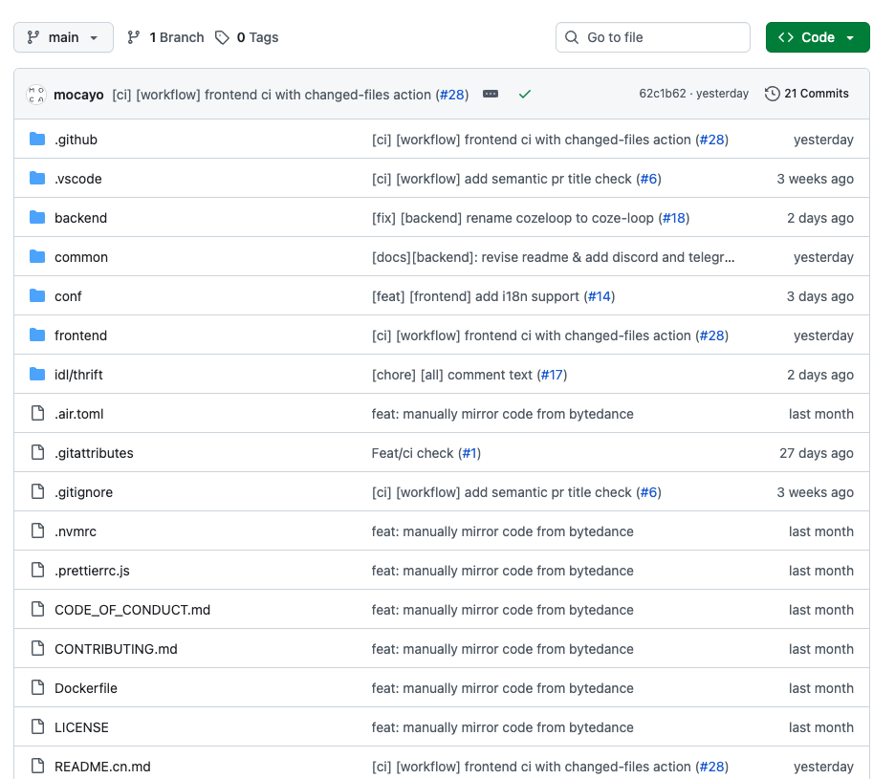The height and width of the screenshot is (779, 873).
Task: Open the backend folder name
Action: pyautogui.click(x=80, y=218)
